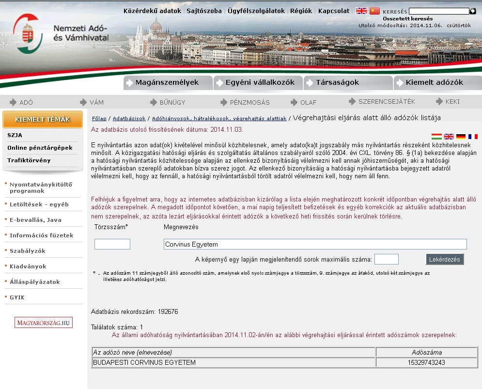Open Információs füzetek sidebar link
This screenshot has height=389, width=482.
pos(42,235)
